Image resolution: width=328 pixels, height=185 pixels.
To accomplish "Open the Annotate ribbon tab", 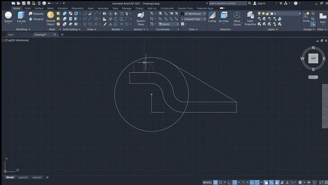I will pyautogui.click(x=103, y=8).
